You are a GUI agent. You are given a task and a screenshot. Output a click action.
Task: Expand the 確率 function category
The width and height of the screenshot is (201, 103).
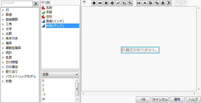tap(3, 43)
